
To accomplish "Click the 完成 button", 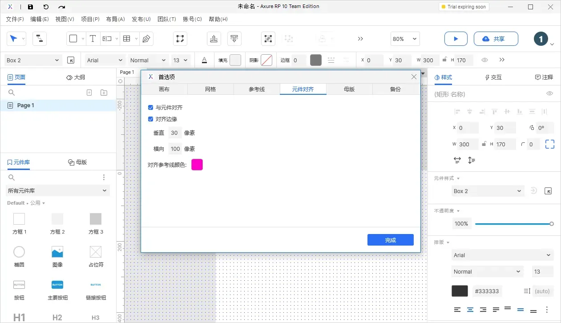I will point(390,240).
